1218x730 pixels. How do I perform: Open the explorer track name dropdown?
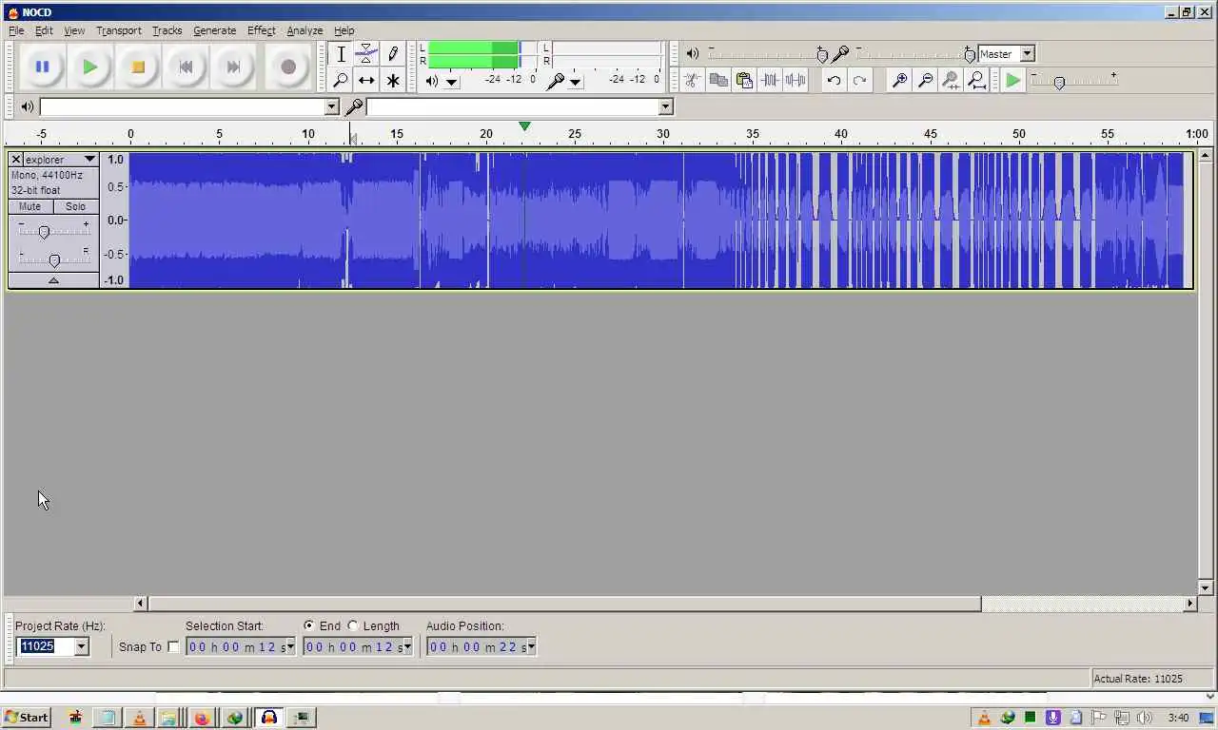[x=89, y=159]
